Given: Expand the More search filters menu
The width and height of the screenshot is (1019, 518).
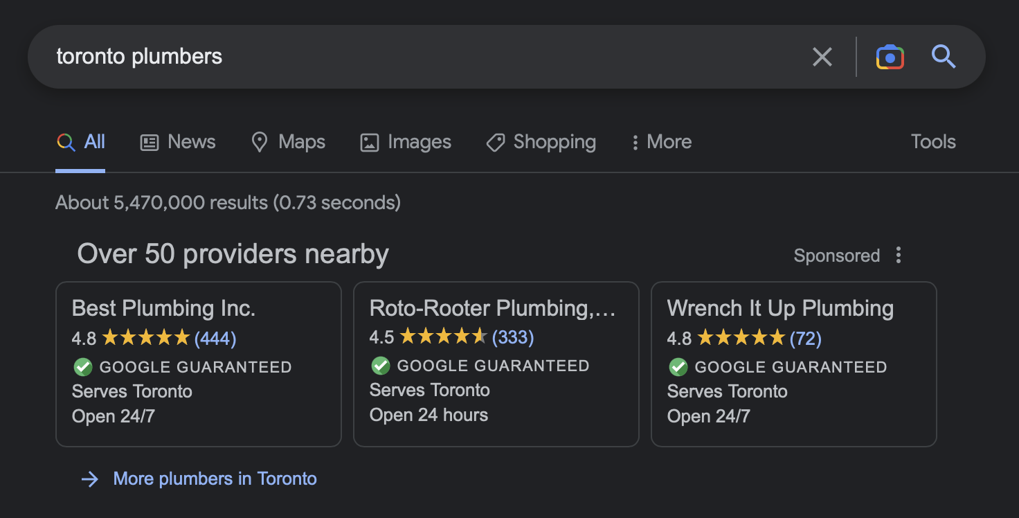Looking at the screenshot, I should 661,142.
